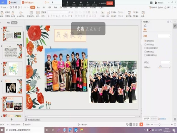Select the solid fill radio option
The height and width of the screenshot is (133, 177).
point(145,41)
